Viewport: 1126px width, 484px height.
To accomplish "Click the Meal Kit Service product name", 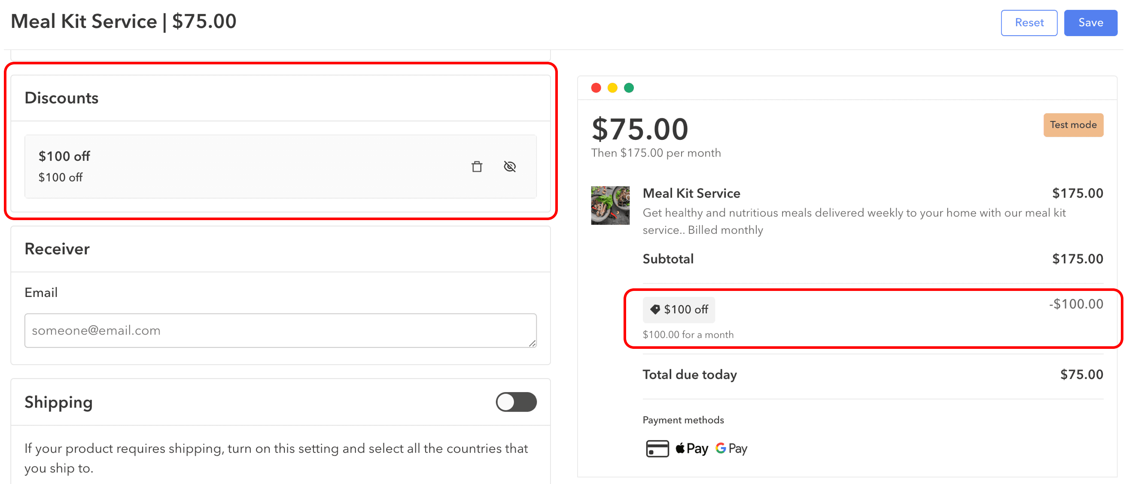I will (x=691, y=193).
